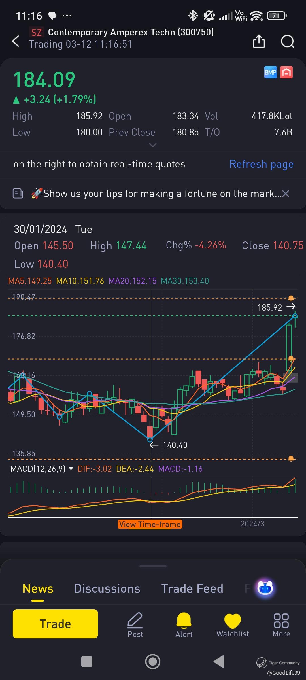Viewport: 306px width, 680px height.
Task: Tap the View Time-frame button
Action: tap(150, 524)
